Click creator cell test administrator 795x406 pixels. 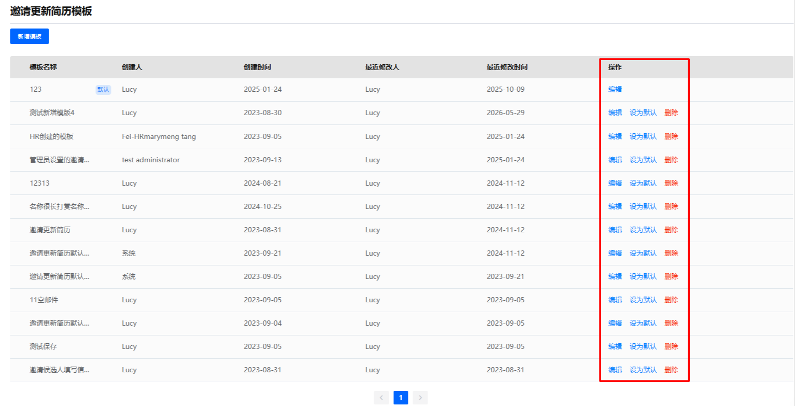(151, 160)
